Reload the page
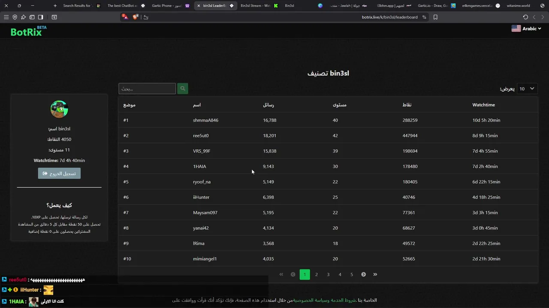The width and height of the screenshot is (549, 308). [x=525, y=17]
